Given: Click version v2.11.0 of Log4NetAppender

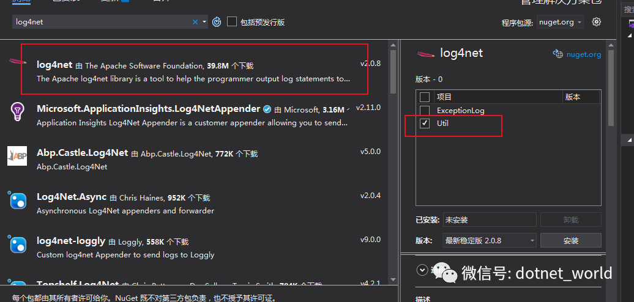Looking at the screenshot, I should coord(368,108).
